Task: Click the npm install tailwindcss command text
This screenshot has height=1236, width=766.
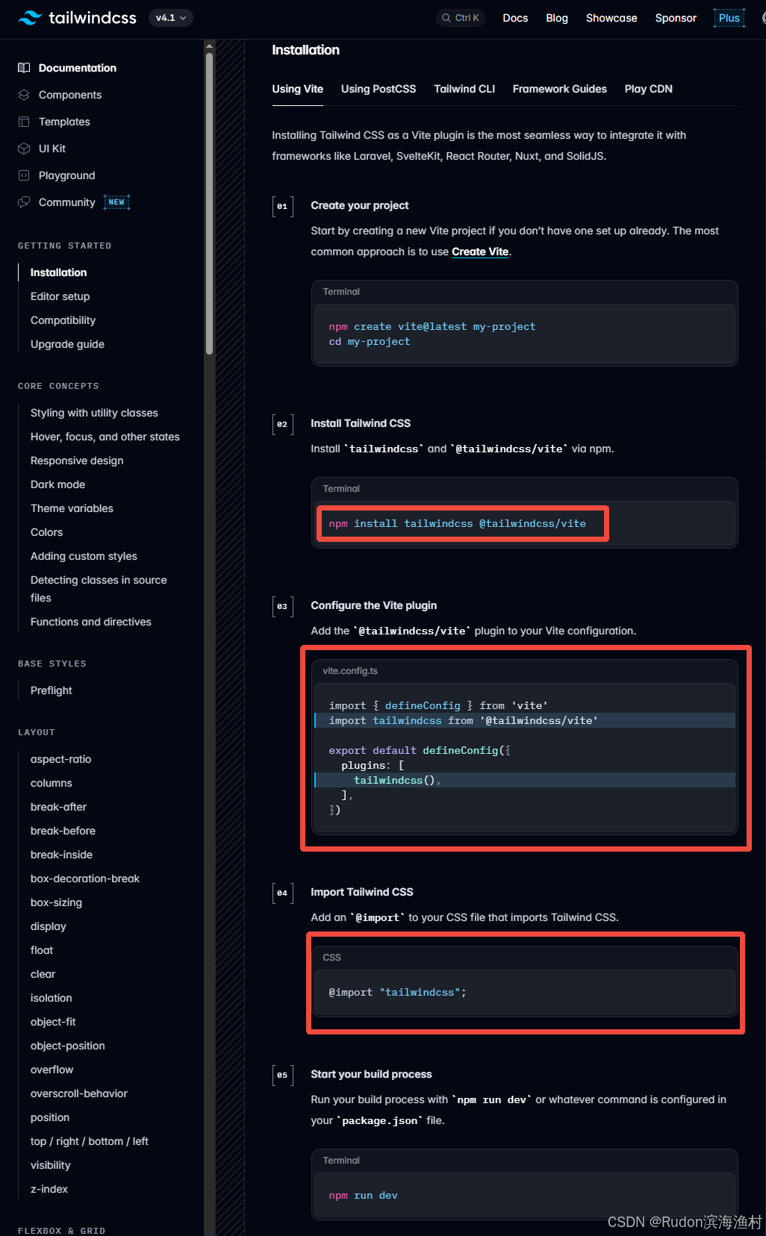Action: point(457,523)
